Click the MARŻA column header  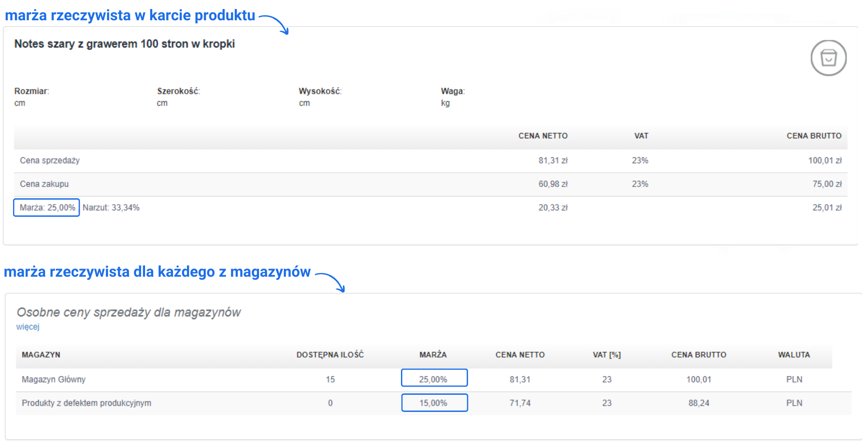coord(433,355)
